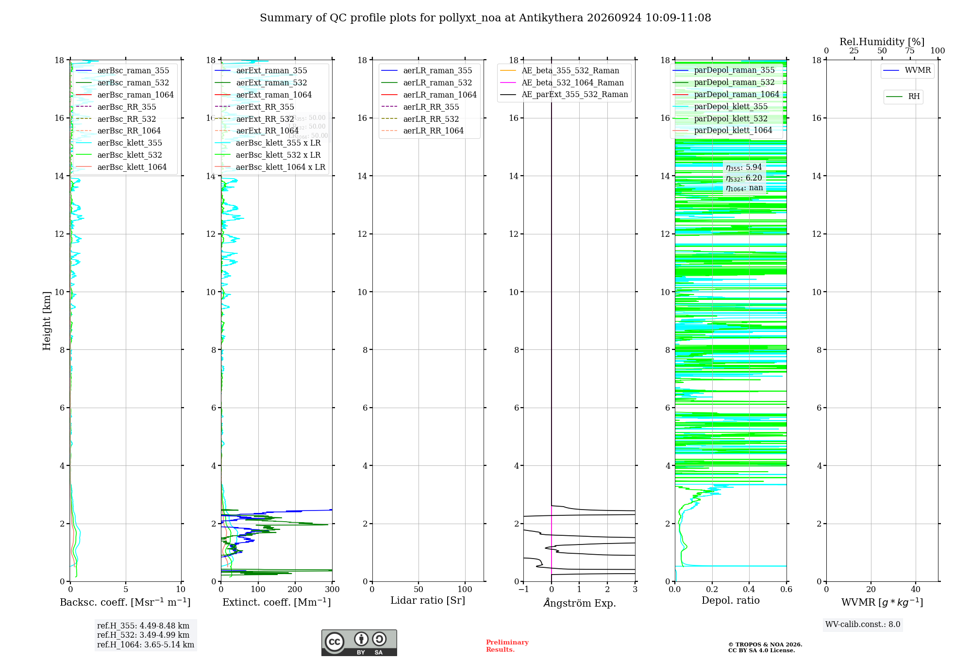This screenshot has height=660, width=971.
Task: Click the WVMR legend entry
Action: [x=907, y=70]
